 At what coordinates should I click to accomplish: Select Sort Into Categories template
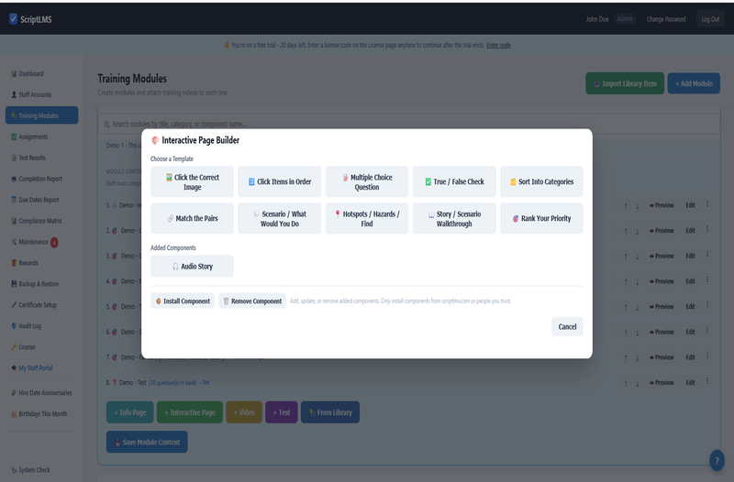click(x=541, y=181)
